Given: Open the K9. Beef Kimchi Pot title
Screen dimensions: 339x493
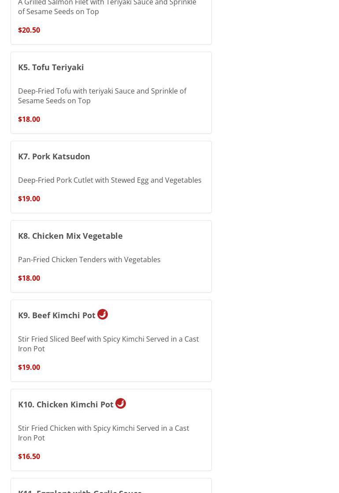Looking at the screenshot, I should tap(57, 315).
